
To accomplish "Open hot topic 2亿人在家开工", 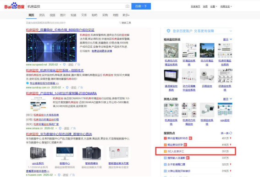I will pyautogui.click(x=176, y=151).
